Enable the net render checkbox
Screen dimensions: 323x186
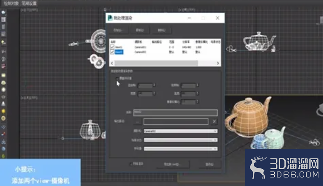131,164
